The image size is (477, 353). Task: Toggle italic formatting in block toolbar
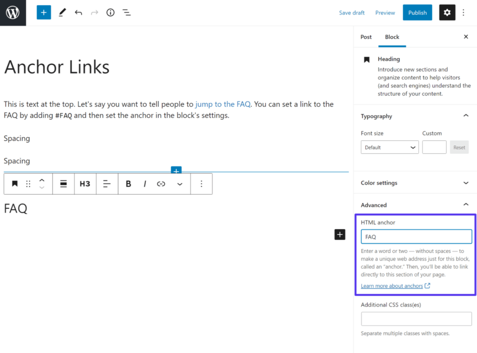tap(145, 184)
